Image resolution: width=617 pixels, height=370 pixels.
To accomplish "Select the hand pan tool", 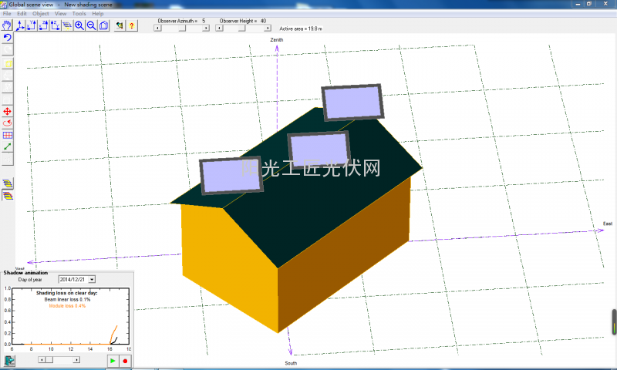I will click(7, 25).
